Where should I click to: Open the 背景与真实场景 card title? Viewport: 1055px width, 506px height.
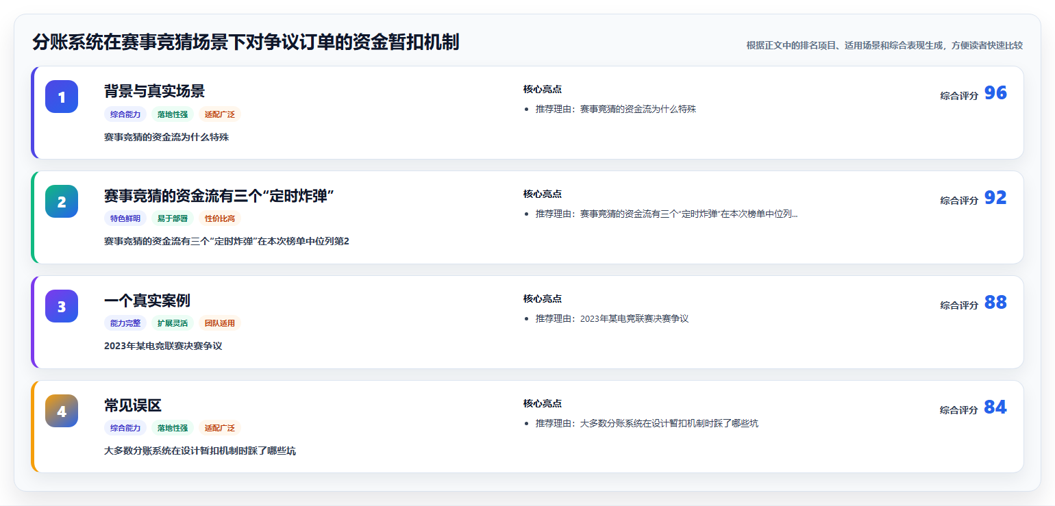154,91
